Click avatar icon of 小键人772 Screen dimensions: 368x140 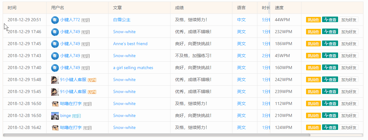pyautogui.click(x=55, y=20)
